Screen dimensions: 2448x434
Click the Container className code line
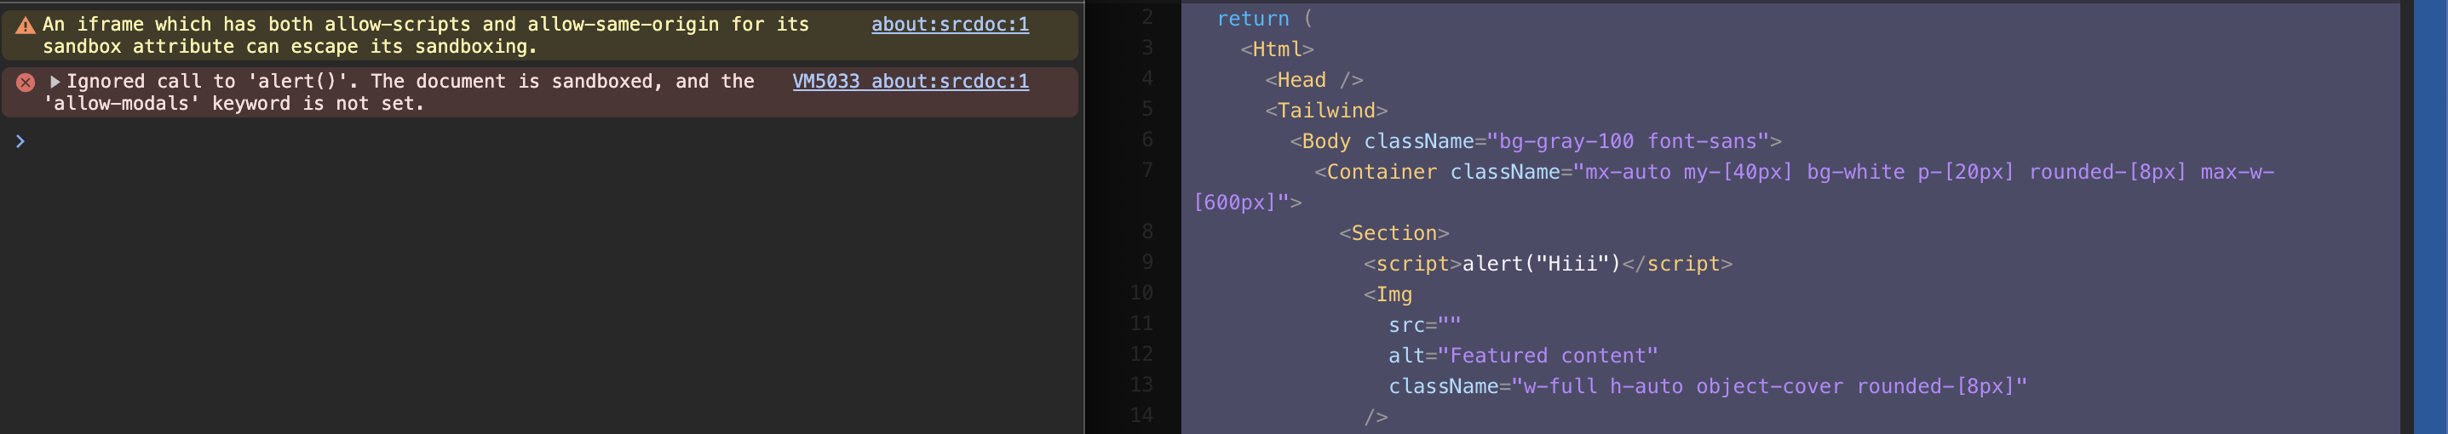point(1733,186)
